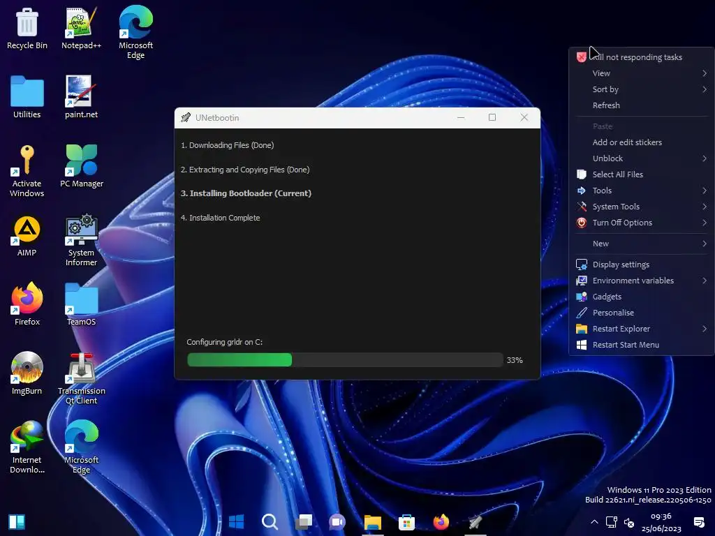Select the Internet Download Manager icon
The image size is (715, 536).
click(x=27, y=447)
